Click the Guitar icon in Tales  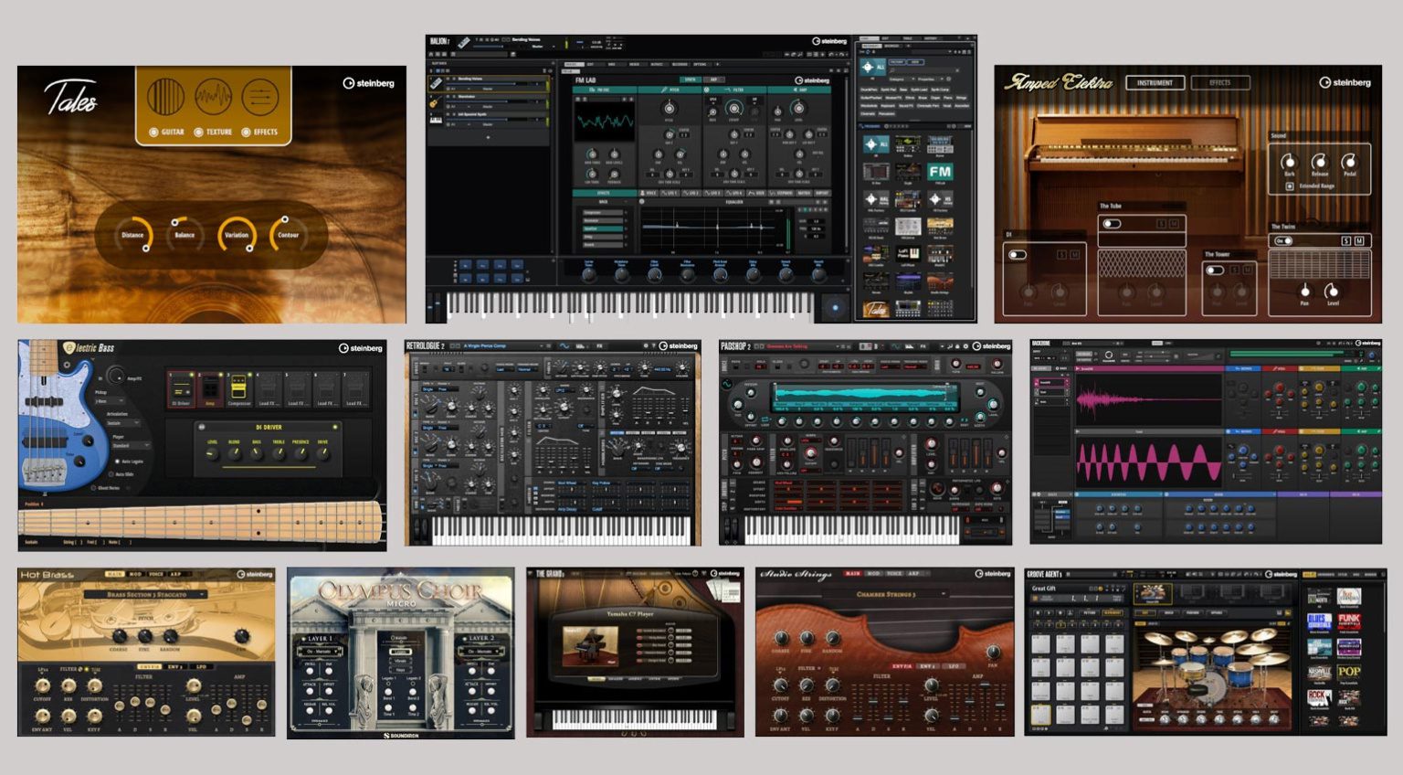(x=165, y=97)
